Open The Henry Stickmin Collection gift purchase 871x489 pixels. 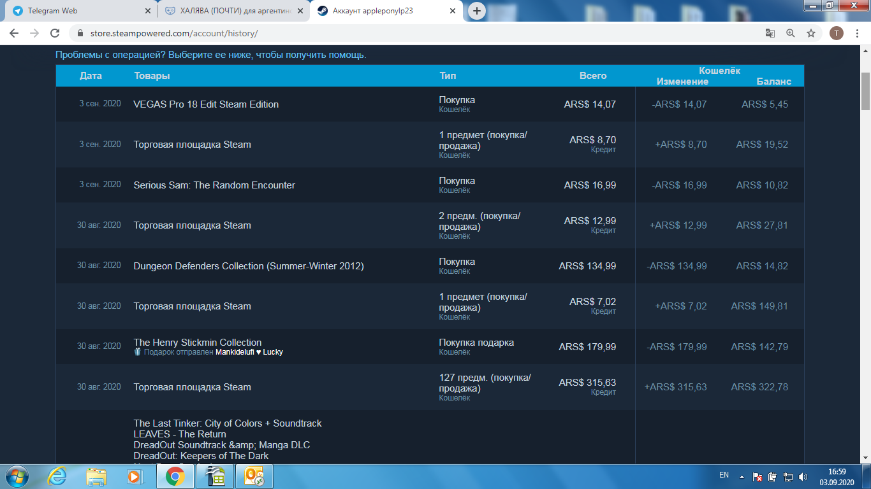point(430,347)
